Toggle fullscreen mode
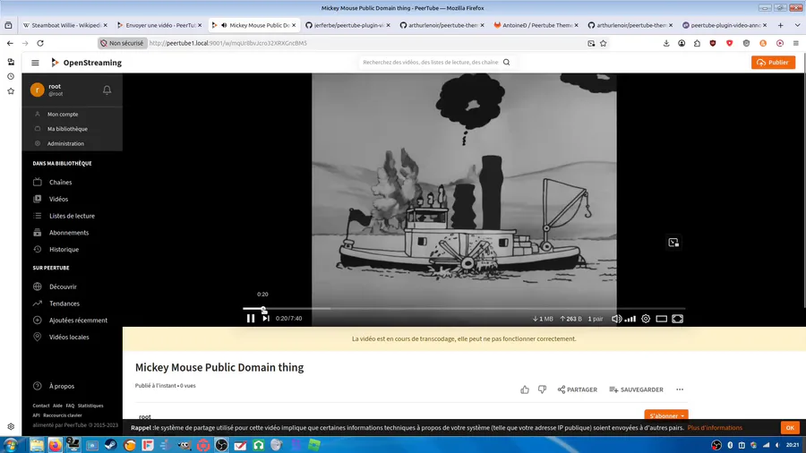The height and width of the screenshot is (453, 806). 678,319
